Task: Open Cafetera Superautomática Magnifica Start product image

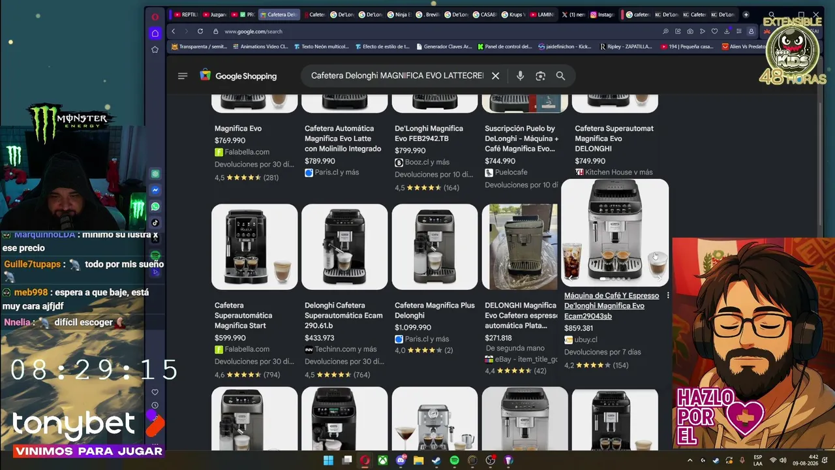Action: 254,247
